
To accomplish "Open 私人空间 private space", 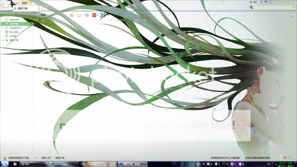I will [14, 32].
